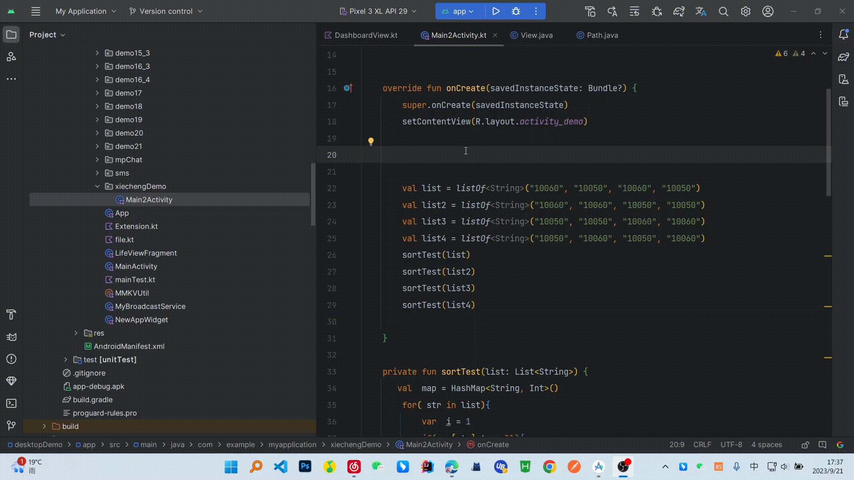Open the Build hammer tool window

click(x=12, y=315)
